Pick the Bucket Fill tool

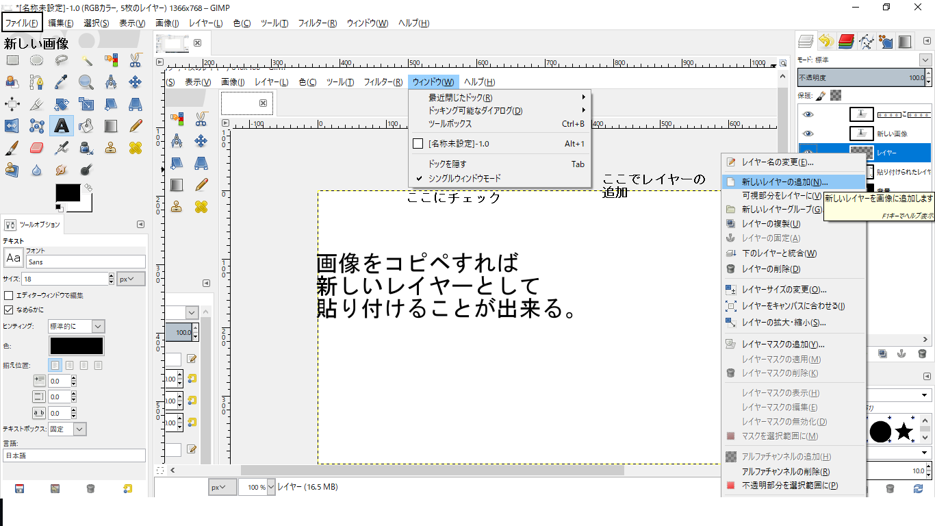click(86, 126)
